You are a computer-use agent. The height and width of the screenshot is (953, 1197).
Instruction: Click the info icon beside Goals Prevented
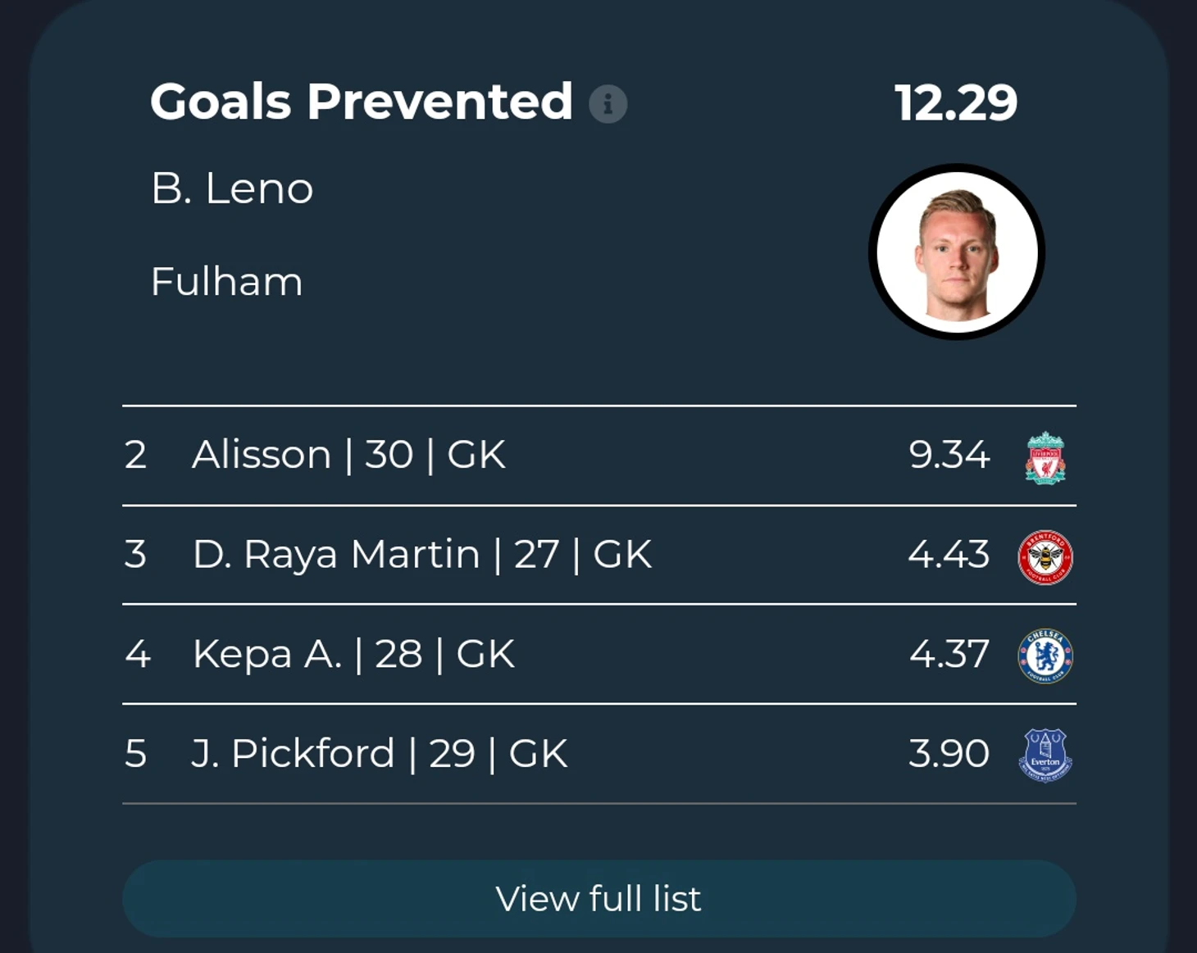pyautogui.click(x=608, y=104)
